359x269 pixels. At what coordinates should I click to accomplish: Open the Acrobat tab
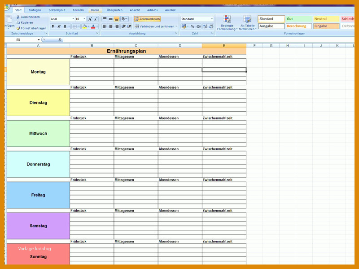point(170,10)
